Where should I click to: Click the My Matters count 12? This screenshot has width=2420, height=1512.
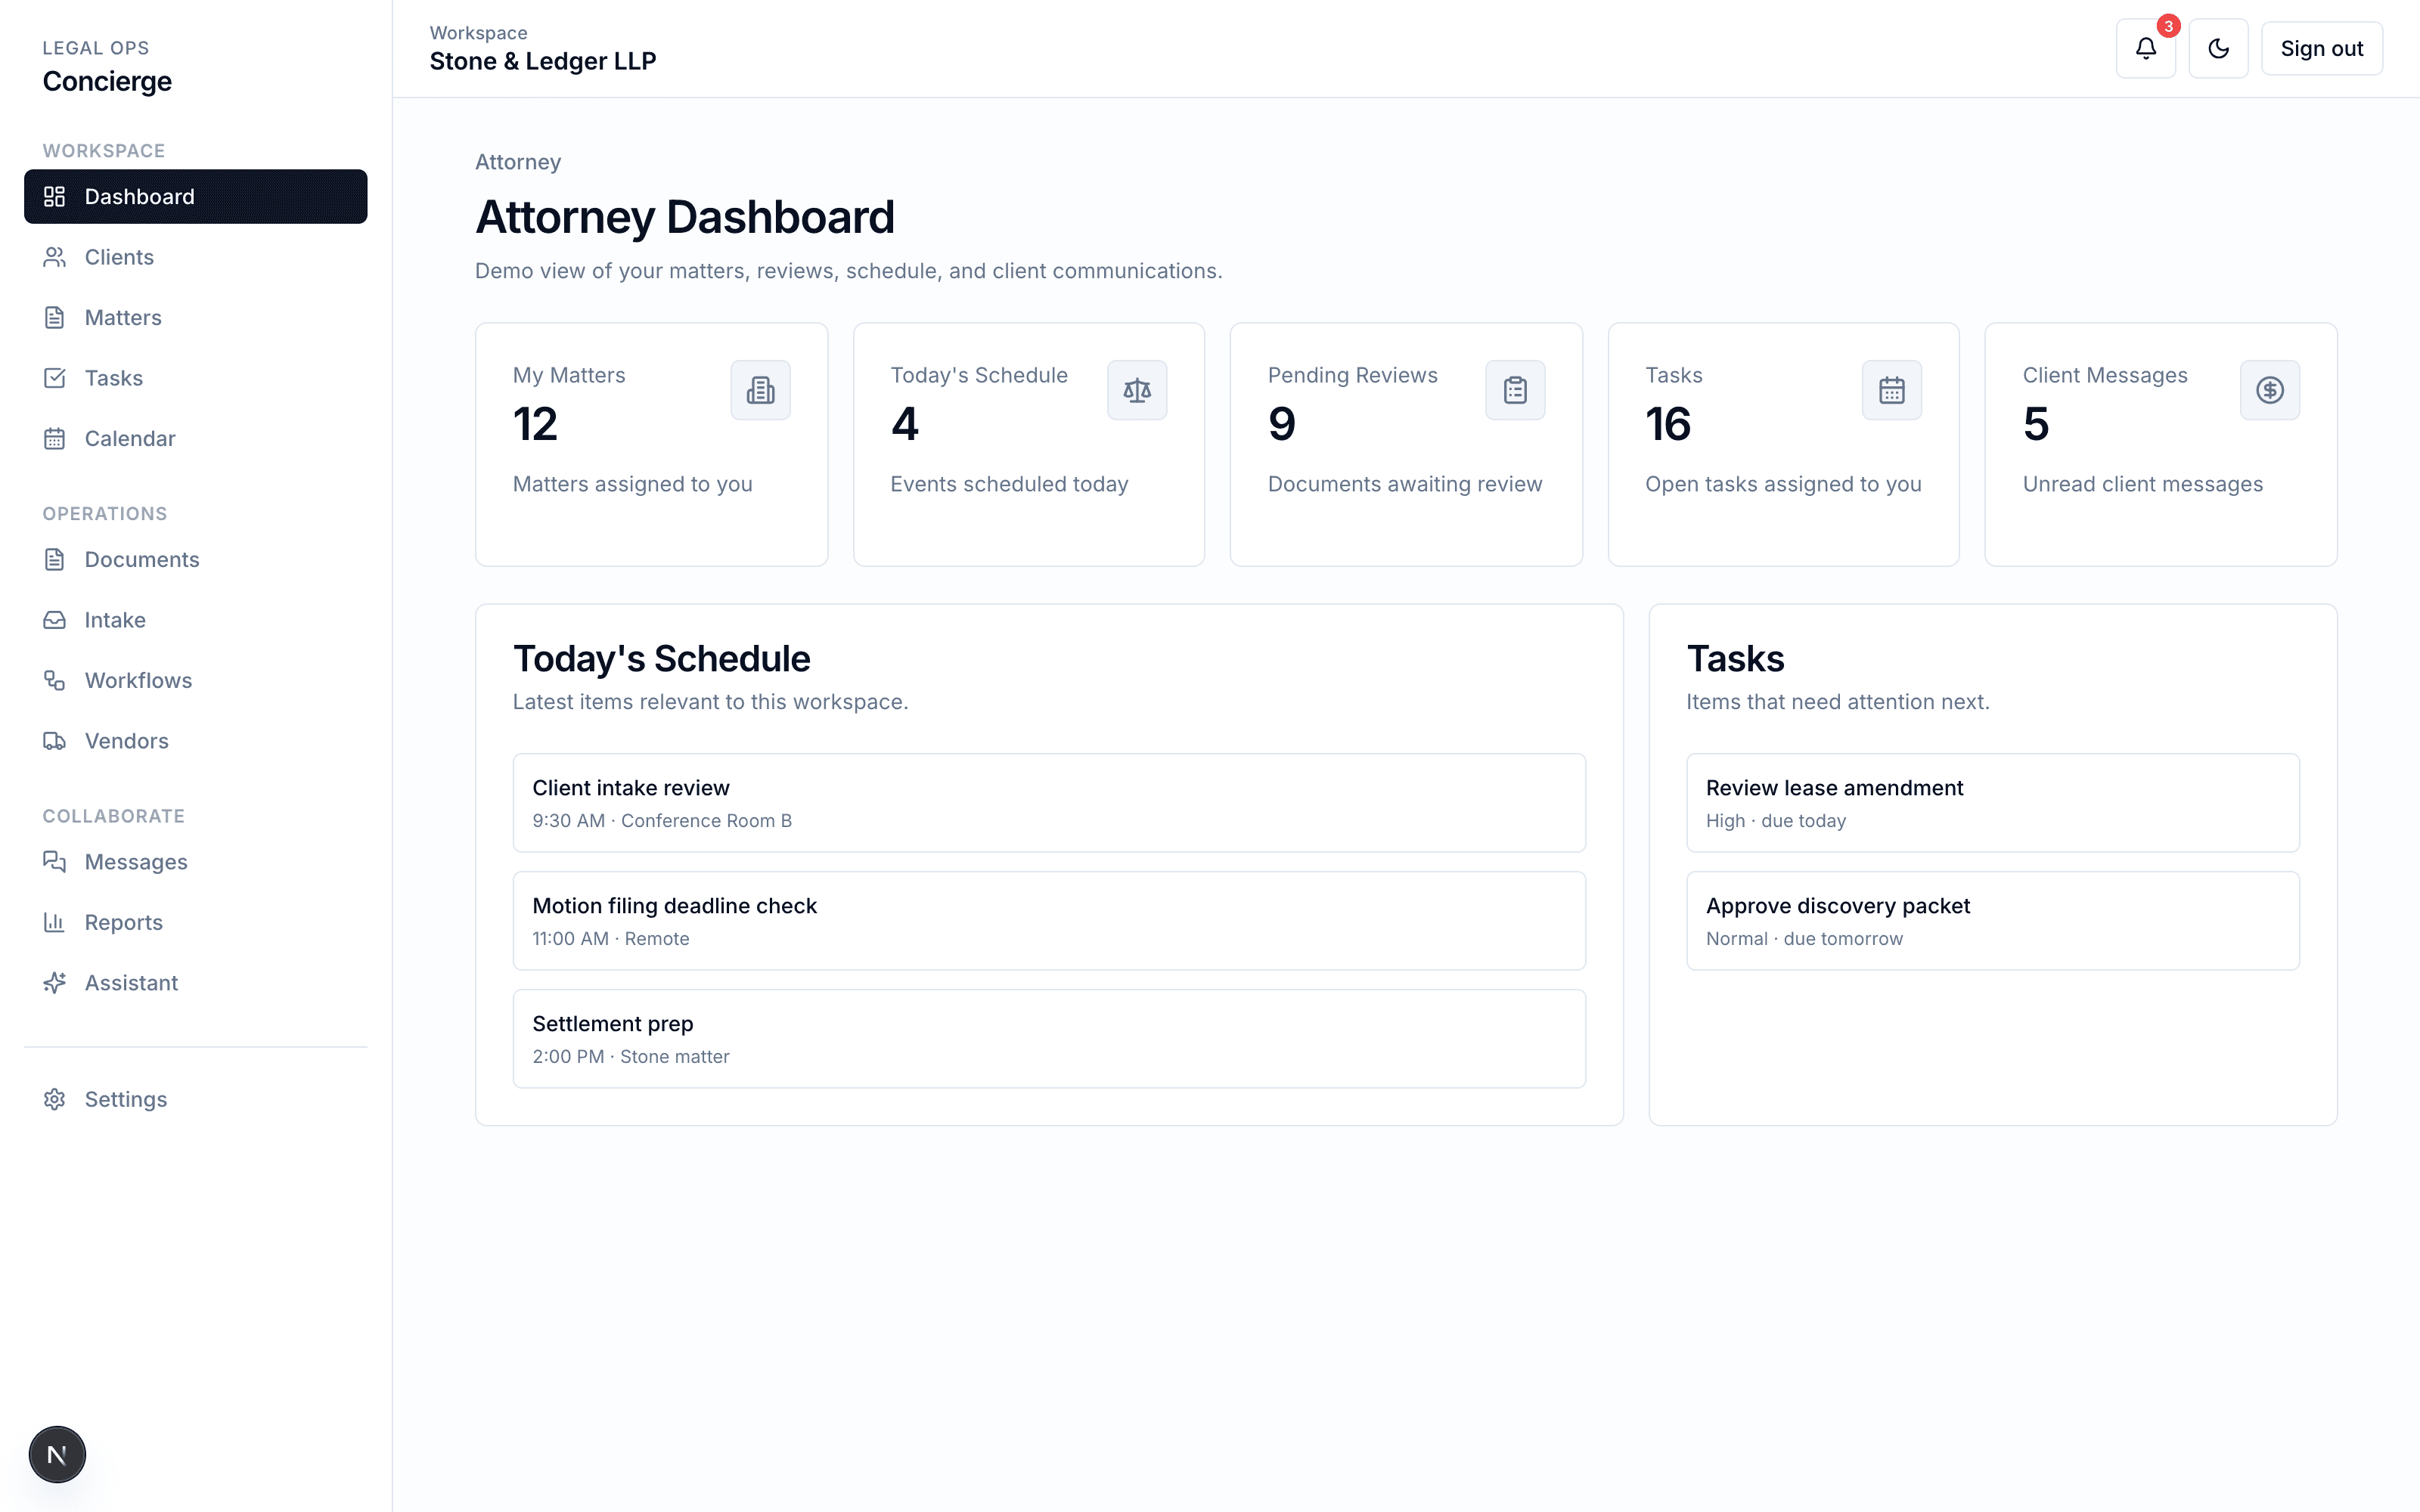pyautogui.click(x=535, y=424)
